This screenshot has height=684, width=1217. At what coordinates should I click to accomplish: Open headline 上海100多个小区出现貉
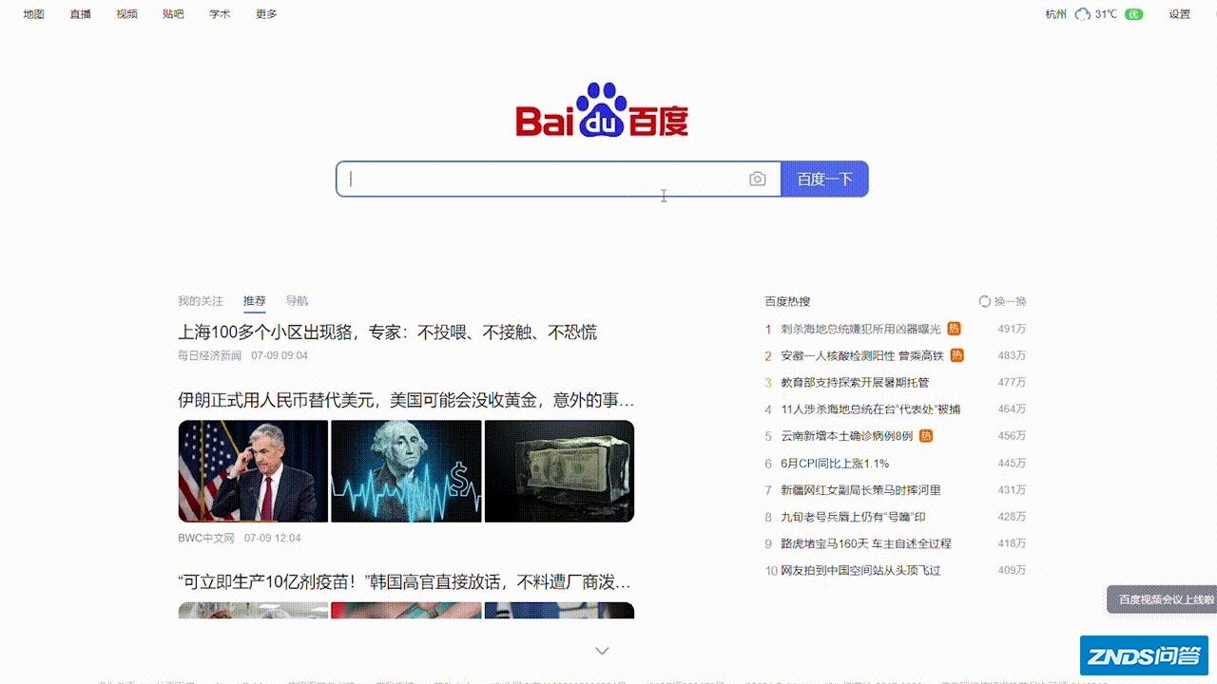point(387,332)
